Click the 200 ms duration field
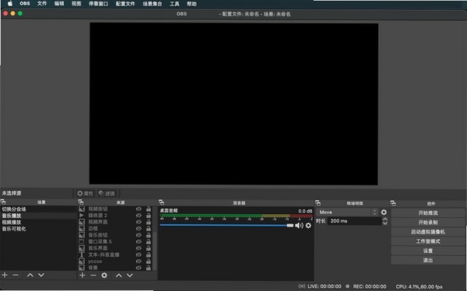Screen dimensions: 467x291 (354, 221)
